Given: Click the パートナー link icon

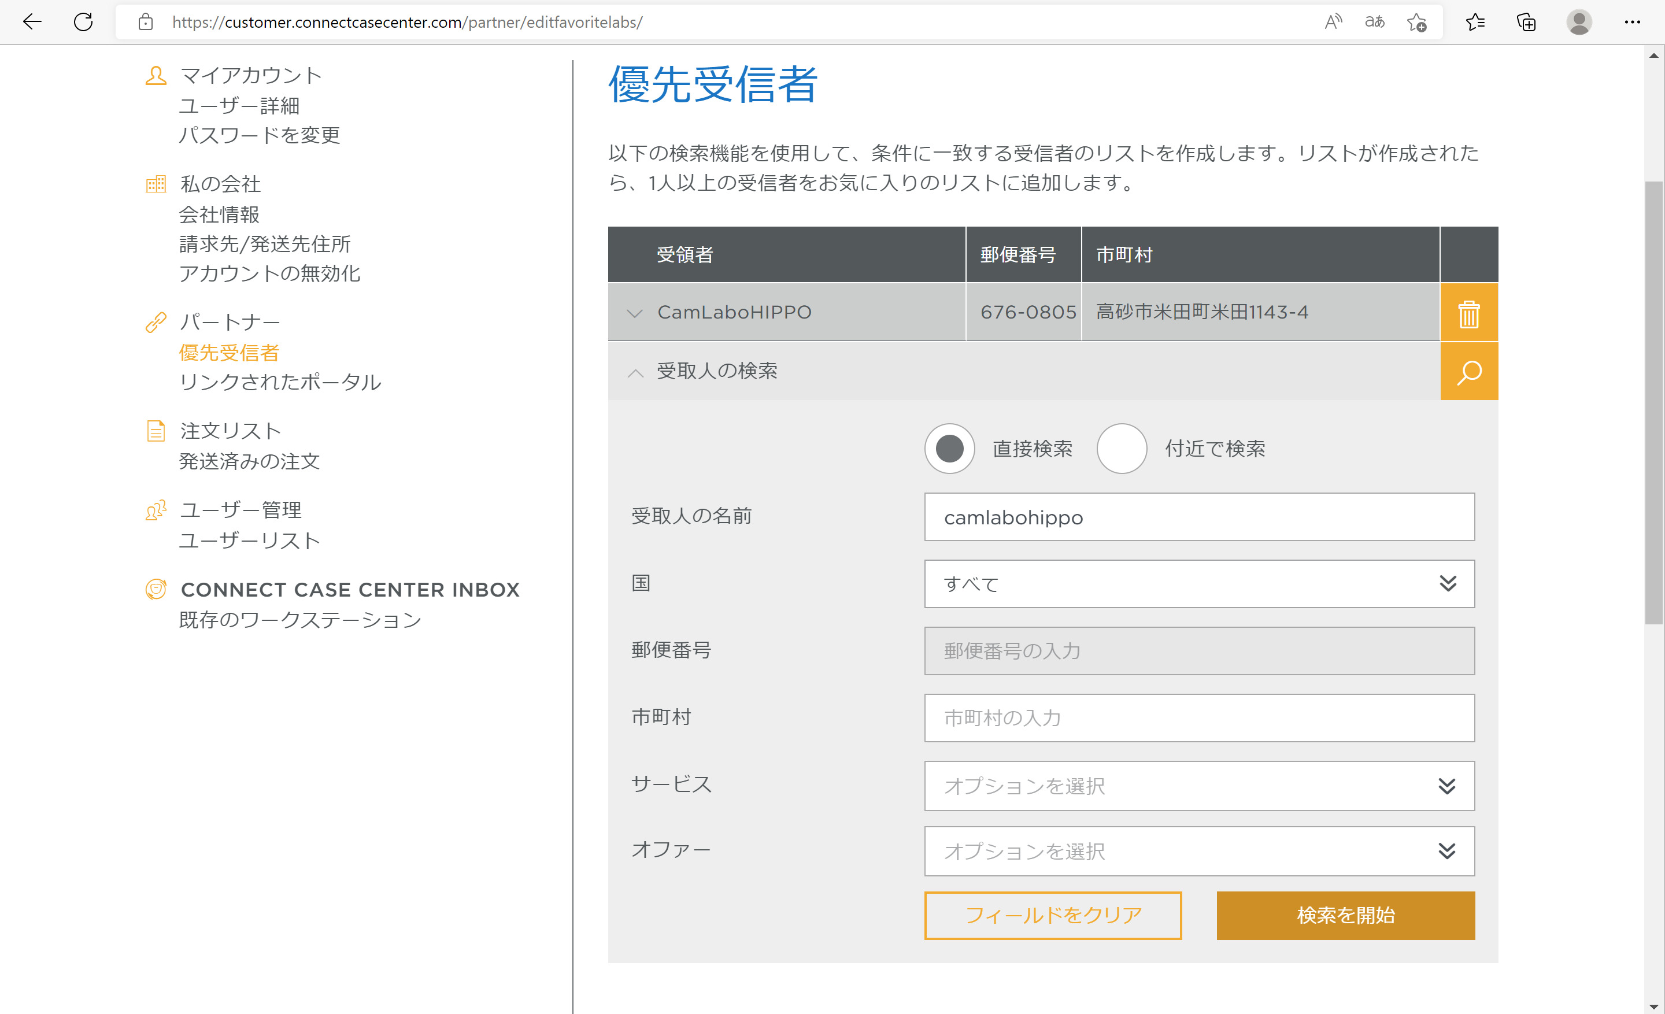Looking at the screenshot, I should [156, 322].
